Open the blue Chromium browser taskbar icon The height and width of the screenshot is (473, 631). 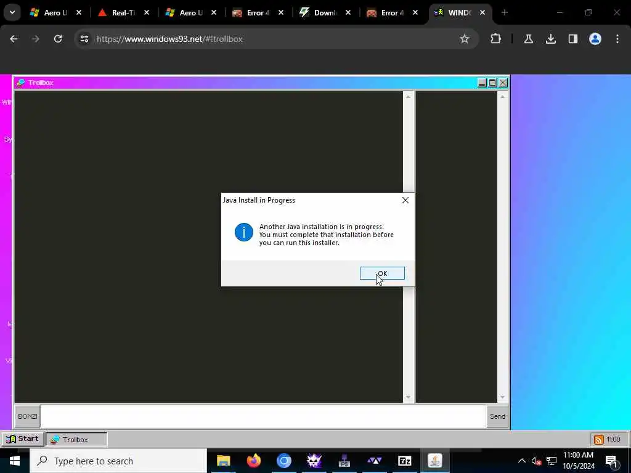[x=283, y=461]
